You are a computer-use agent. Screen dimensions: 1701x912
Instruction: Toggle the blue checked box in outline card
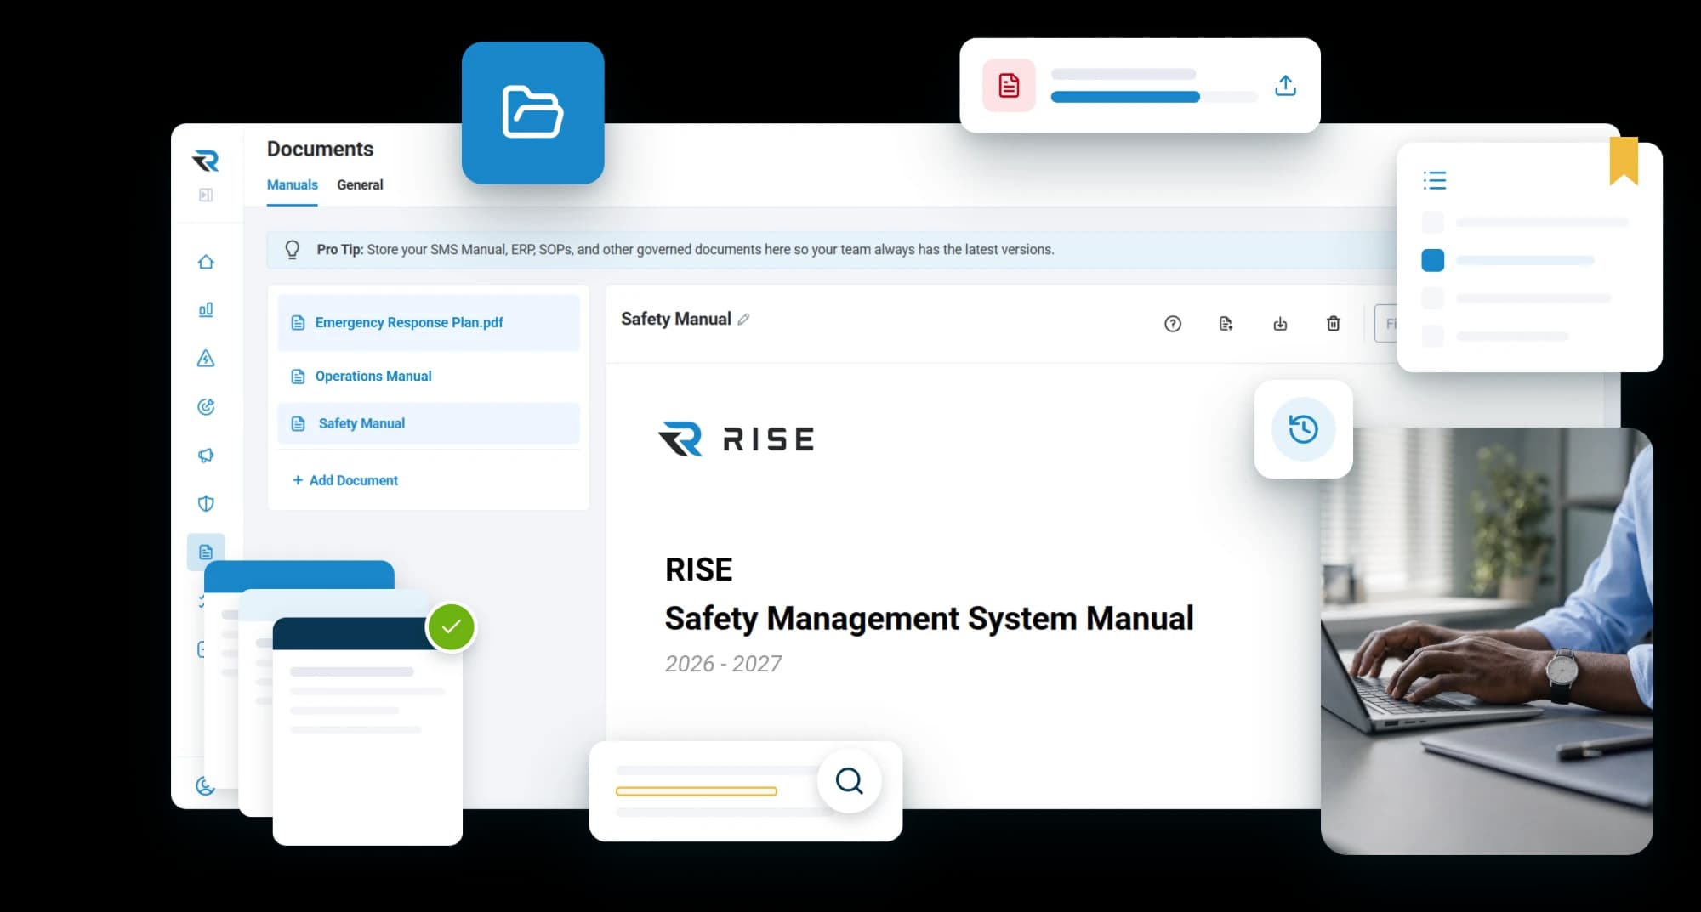coord(1433,260)
